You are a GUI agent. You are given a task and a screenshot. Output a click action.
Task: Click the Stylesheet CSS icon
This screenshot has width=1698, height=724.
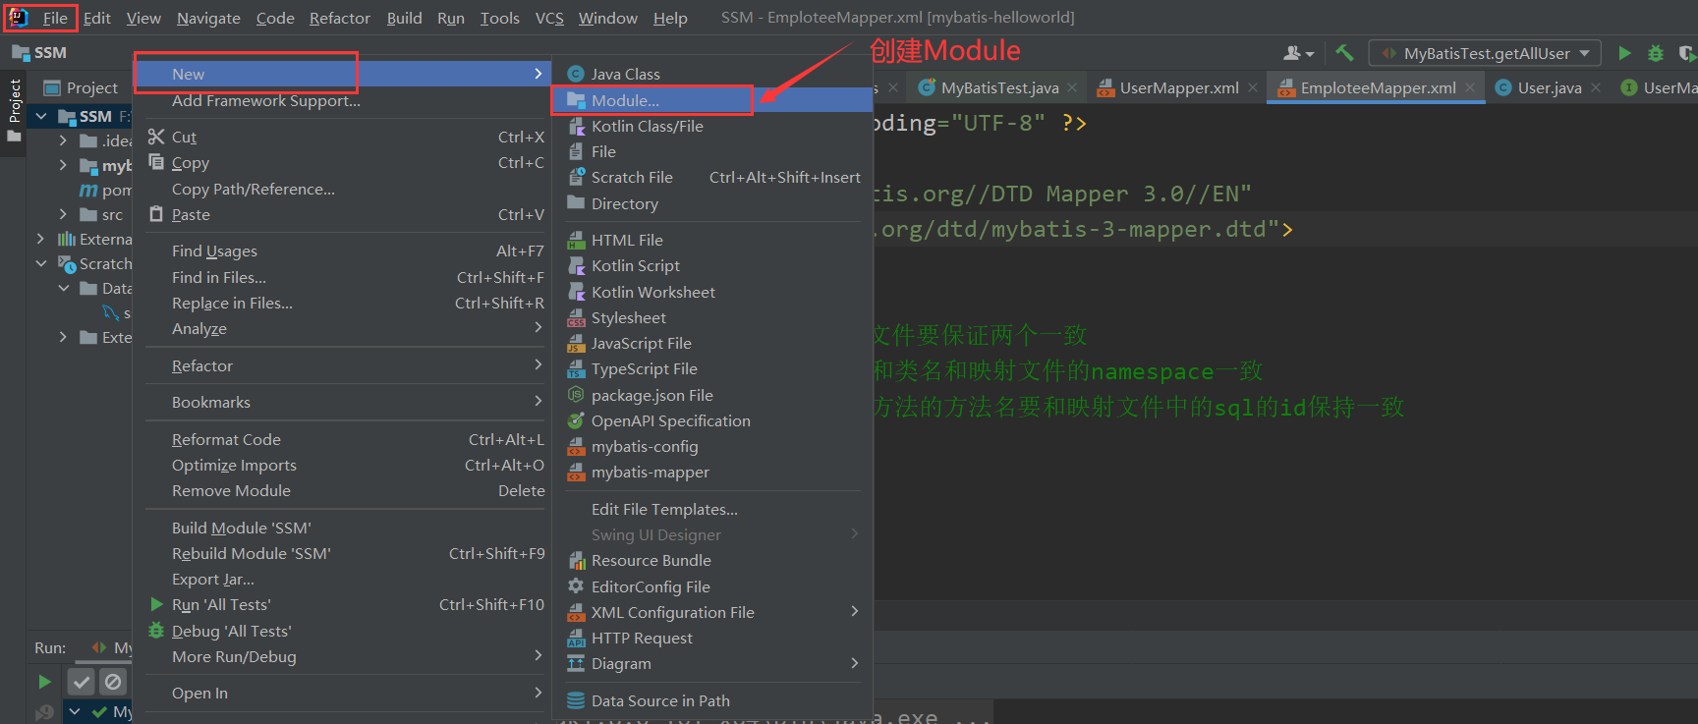(577, 317)
